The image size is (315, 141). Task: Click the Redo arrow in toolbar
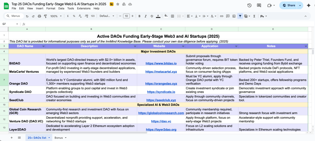click(x=33, y=16)
